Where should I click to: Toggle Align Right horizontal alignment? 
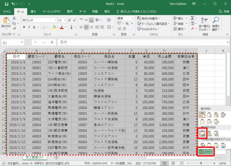coord(91,27)
